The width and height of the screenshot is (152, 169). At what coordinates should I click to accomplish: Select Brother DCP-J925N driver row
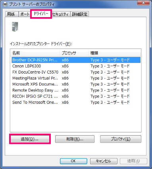click(76, 60)
